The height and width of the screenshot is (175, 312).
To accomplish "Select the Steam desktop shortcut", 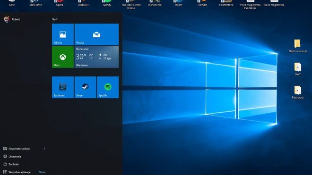I will coord(179,3).
